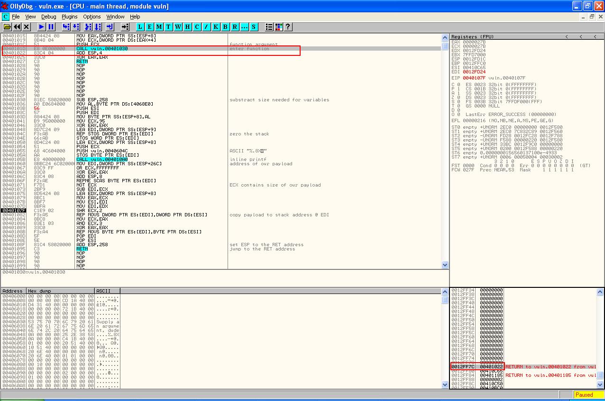Open Log window via 'L' button
The image size is (605, 401).
tap(140, 27)
